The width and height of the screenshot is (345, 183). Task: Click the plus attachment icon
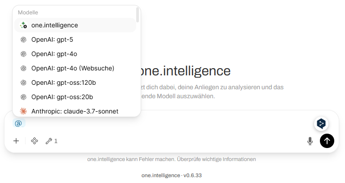(x=16, y=141)
